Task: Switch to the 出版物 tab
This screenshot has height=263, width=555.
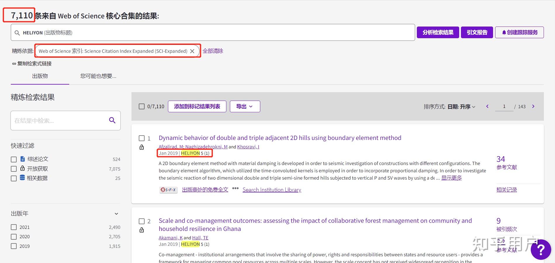Action: click(40, 76)
